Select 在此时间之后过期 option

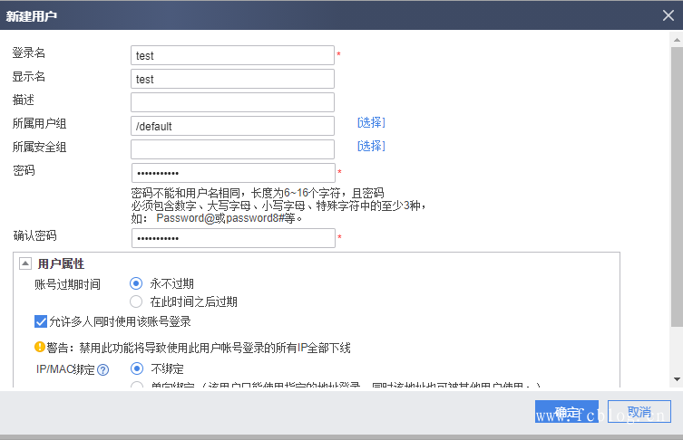click(x=136, y=301)
